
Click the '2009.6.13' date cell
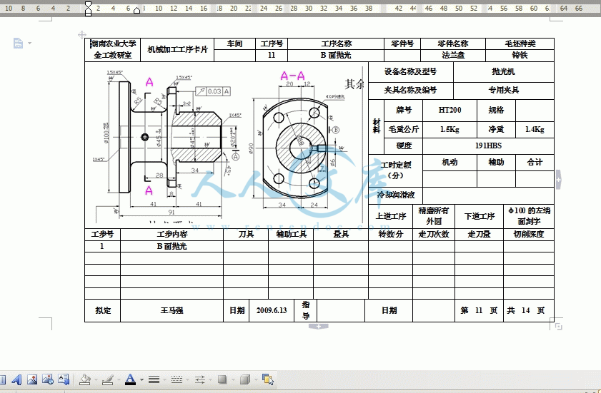(272, 311)
